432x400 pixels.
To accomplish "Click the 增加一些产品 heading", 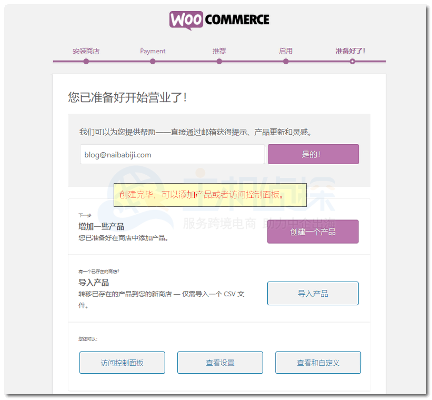I will tap(102, 227).
